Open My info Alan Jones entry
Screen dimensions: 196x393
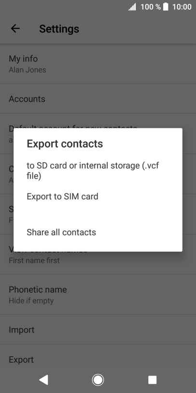(x=98, y=64)
